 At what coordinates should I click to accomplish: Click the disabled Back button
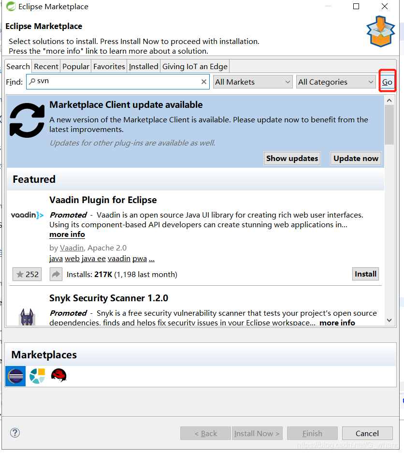[x=205, y=433]
